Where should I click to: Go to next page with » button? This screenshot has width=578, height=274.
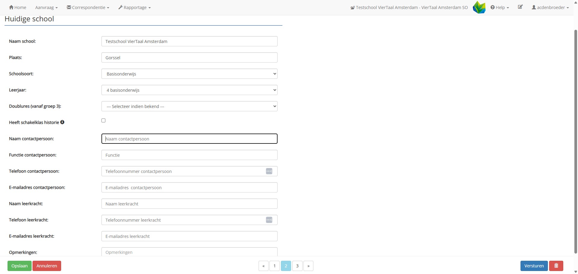point(308,266)
